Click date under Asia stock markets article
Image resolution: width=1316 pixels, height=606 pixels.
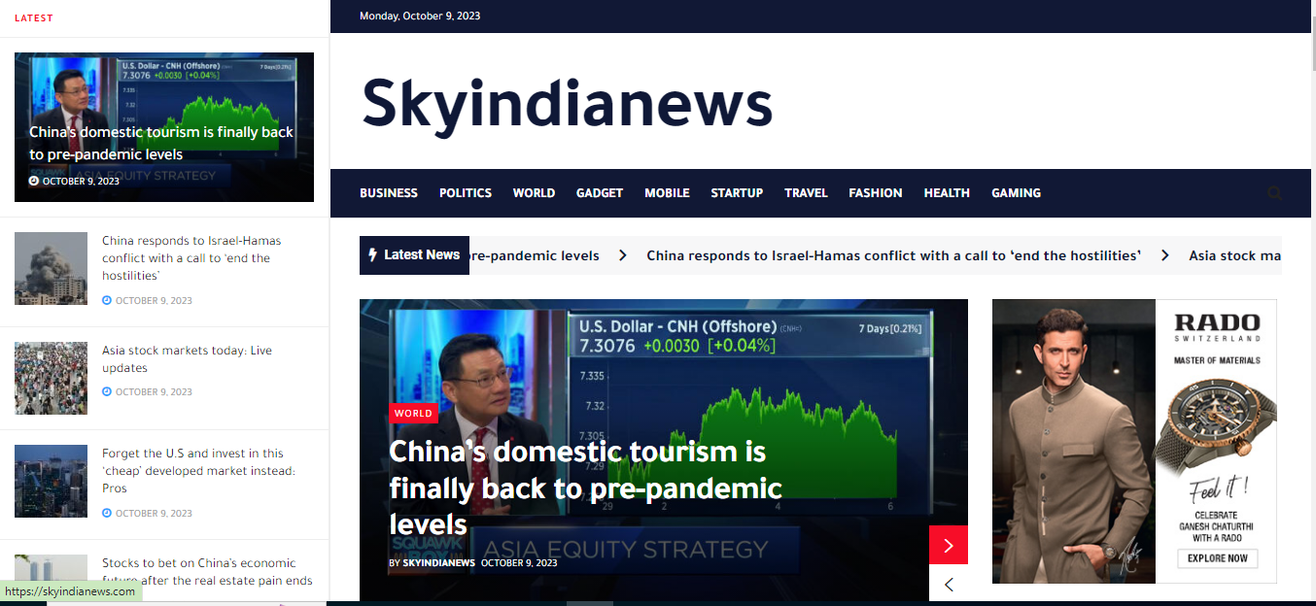pos(154,391)
